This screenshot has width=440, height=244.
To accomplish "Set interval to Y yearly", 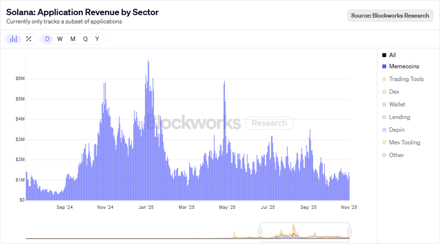I will tap(97, 39).
